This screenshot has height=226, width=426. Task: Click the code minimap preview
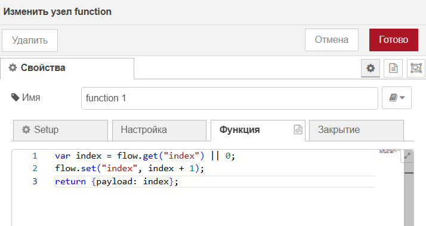point(390,151)
